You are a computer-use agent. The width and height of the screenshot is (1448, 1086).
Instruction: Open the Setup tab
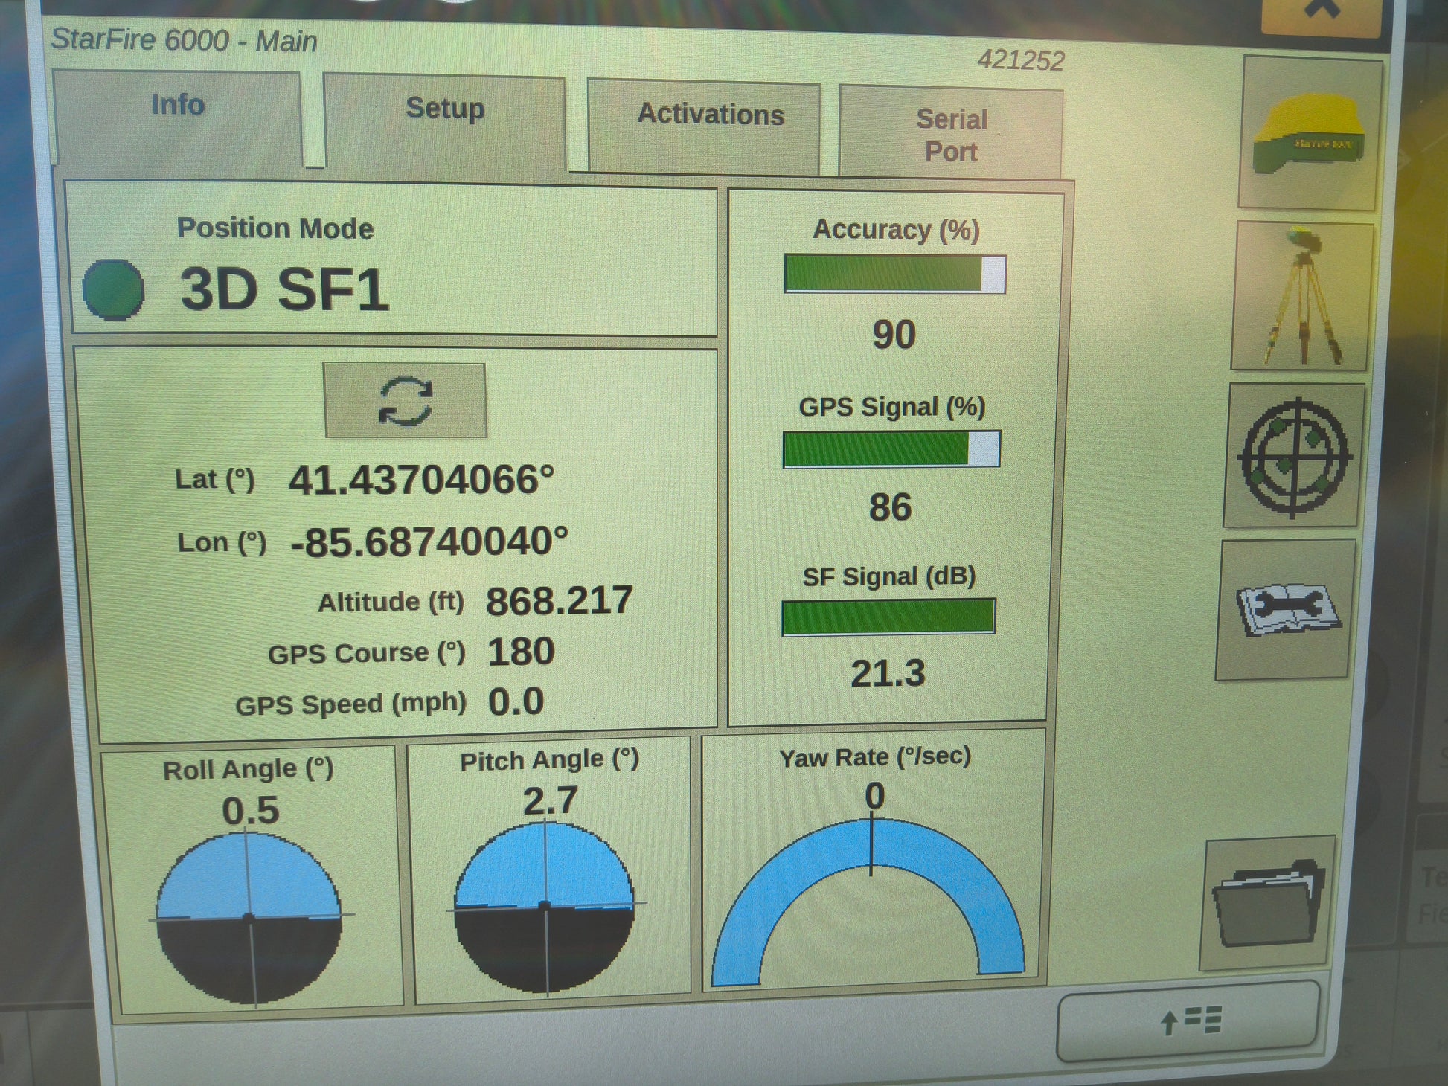click(445, 109)
